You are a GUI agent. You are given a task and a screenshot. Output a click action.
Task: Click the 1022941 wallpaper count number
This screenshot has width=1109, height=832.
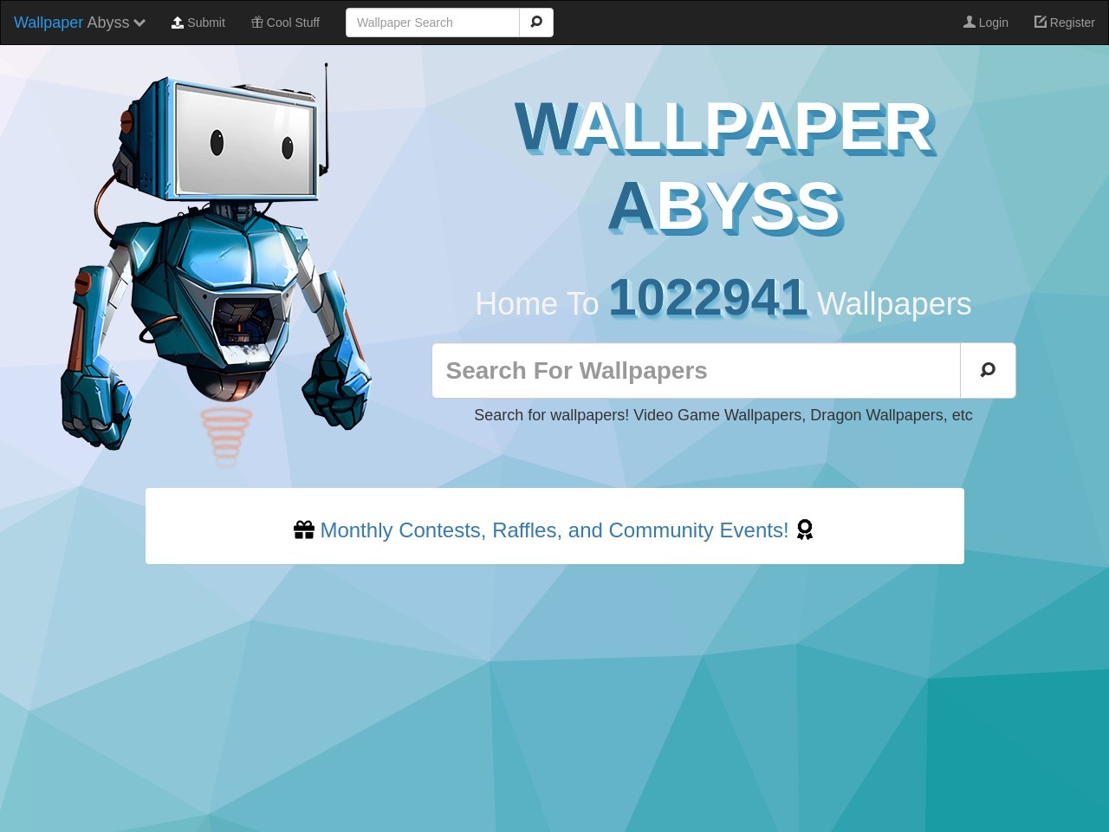point(708,299)
